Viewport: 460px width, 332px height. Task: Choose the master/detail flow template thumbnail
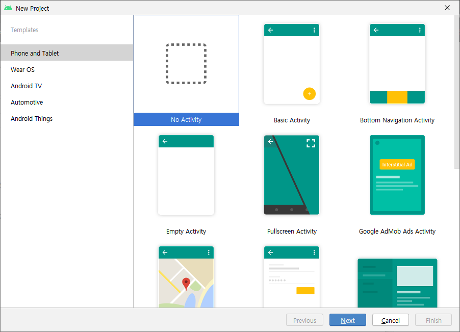point(397,283)
